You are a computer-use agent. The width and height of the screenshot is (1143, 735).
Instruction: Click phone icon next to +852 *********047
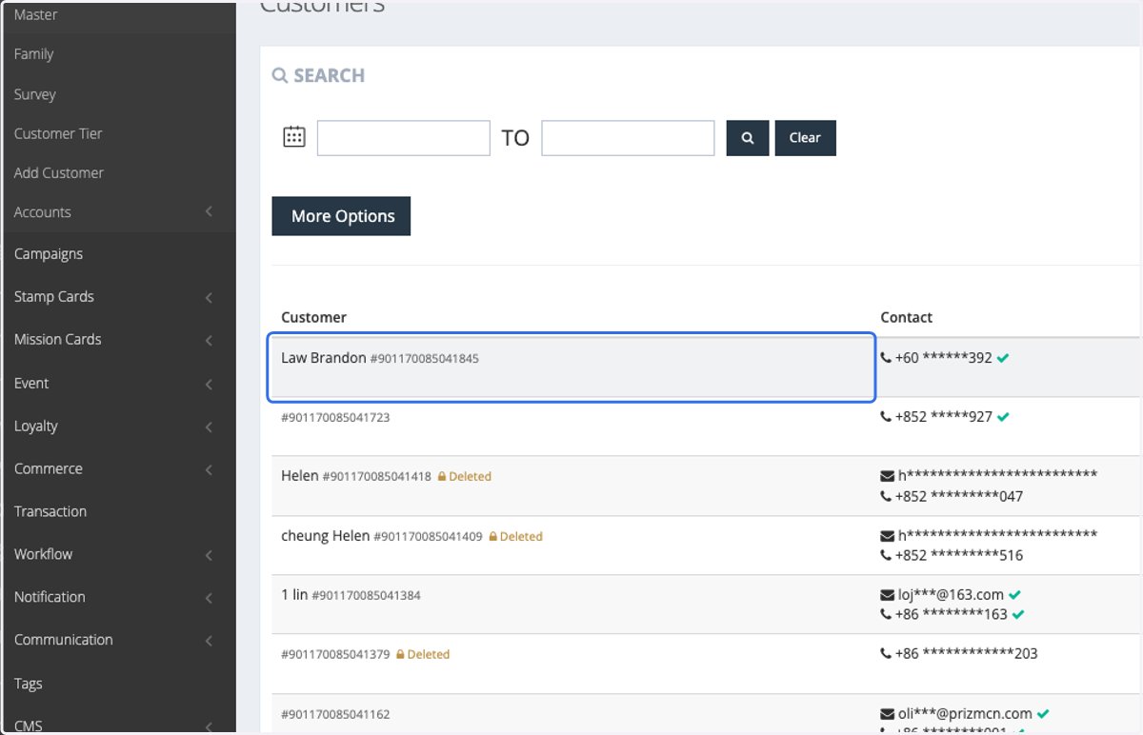886,496
